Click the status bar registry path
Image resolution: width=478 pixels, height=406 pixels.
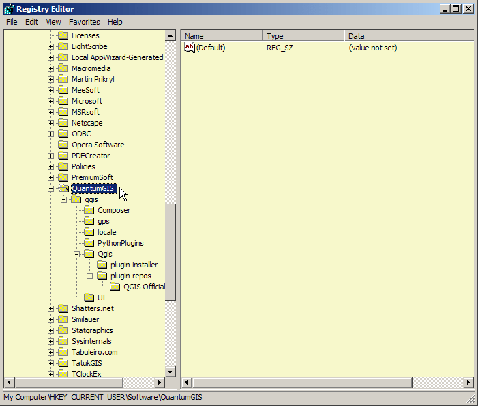pyautogui.click(x=103, y=397)
